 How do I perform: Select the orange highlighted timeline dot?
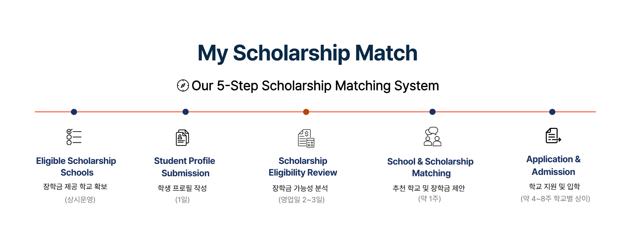[306, 112]
